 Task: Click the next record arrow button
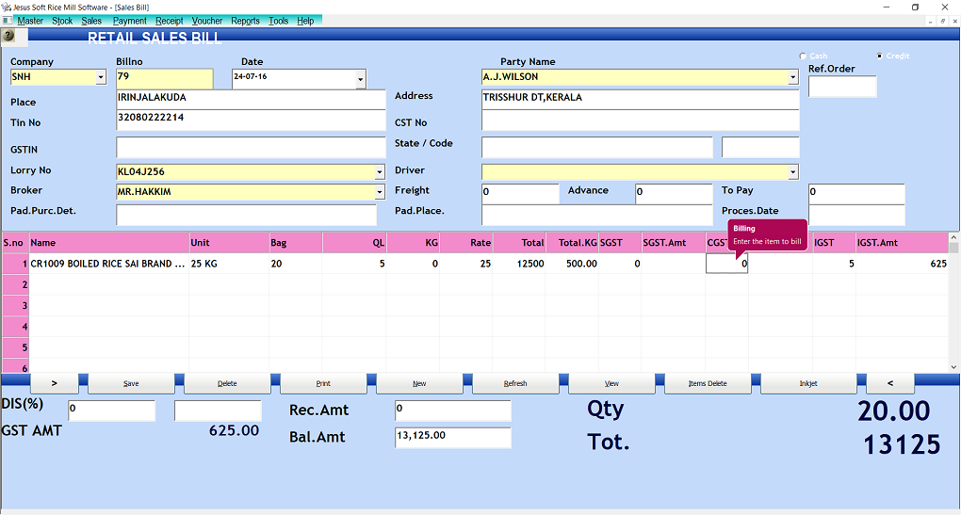tap(54, 383)
